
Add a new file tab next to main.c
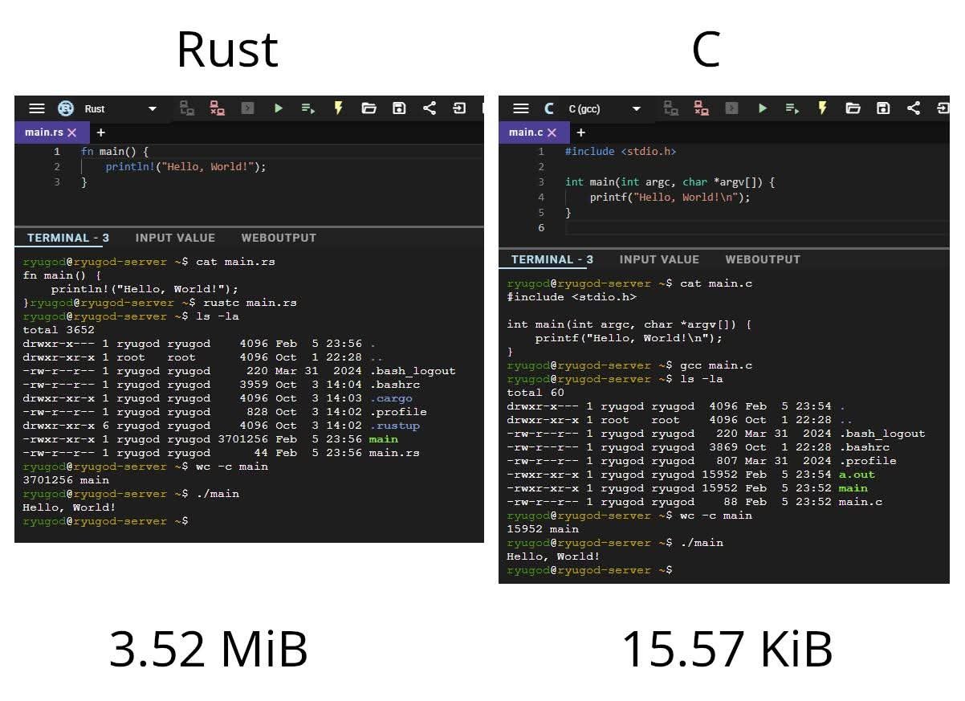580,132
